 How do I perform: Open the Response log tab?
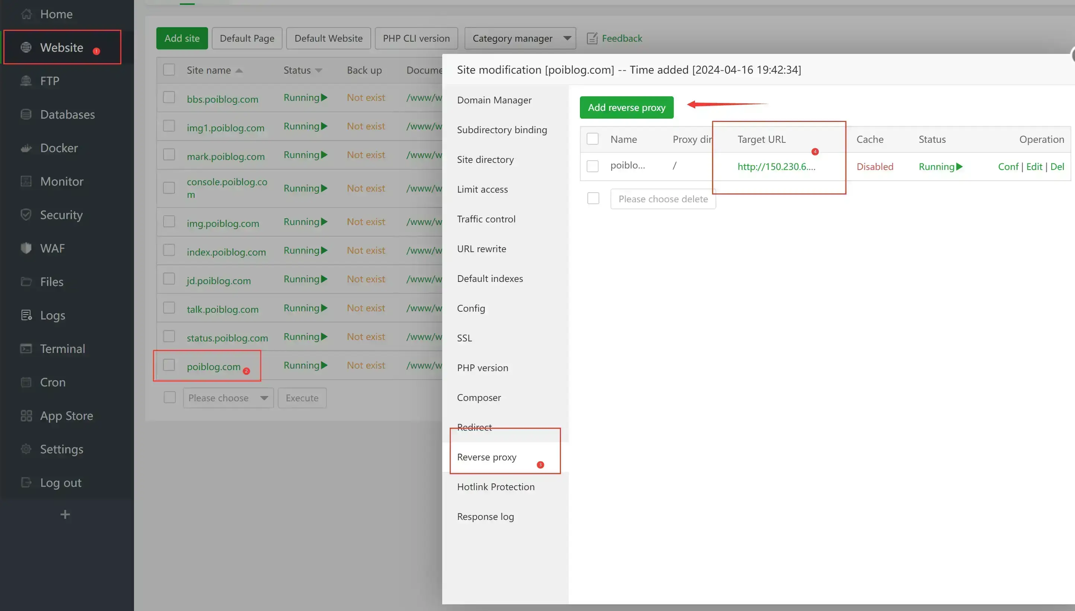(485, 517)
